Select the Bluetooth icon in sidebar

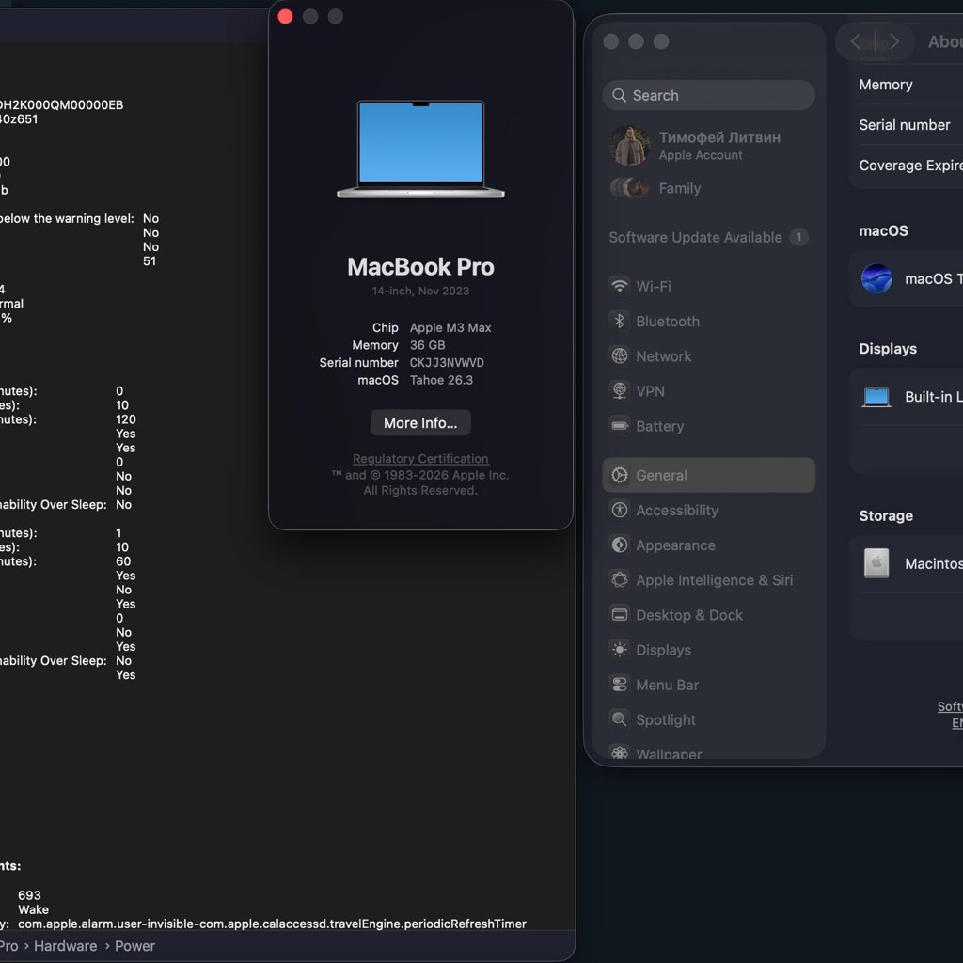point(619,322)
